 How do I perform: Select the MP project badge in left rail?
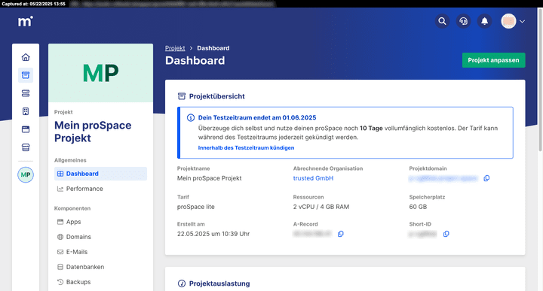click(x=26, y=174)
